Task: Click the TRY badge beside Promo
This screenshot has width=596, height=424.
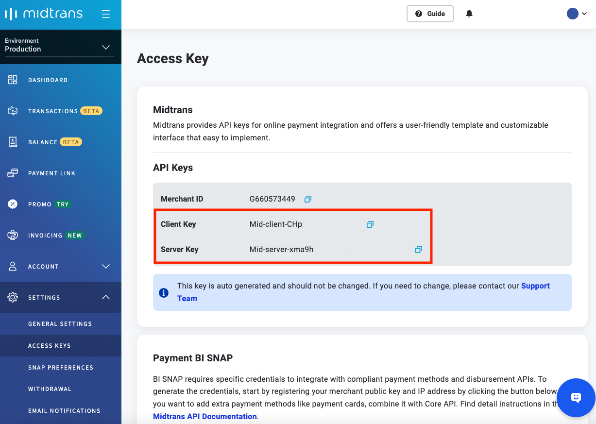Action: pos(63,204)
